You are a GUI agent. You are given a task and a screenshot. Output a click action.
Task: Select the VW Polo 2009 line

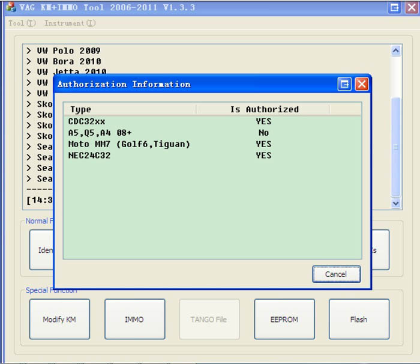(64, 50)
